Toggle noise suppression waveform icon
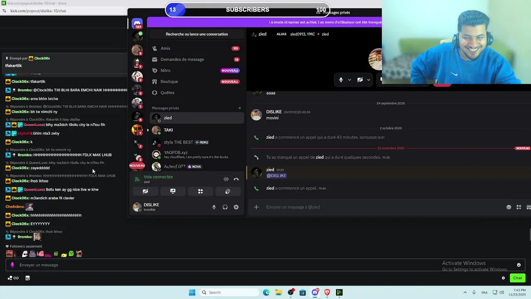 226,179
